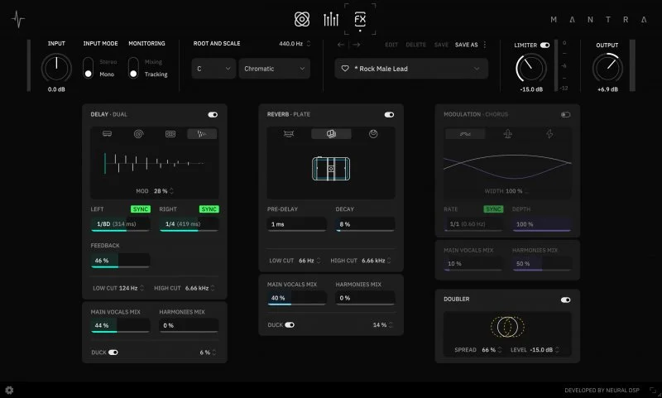Adjust delay Low Cut 124 Hz stepper

tap(142, 288)
